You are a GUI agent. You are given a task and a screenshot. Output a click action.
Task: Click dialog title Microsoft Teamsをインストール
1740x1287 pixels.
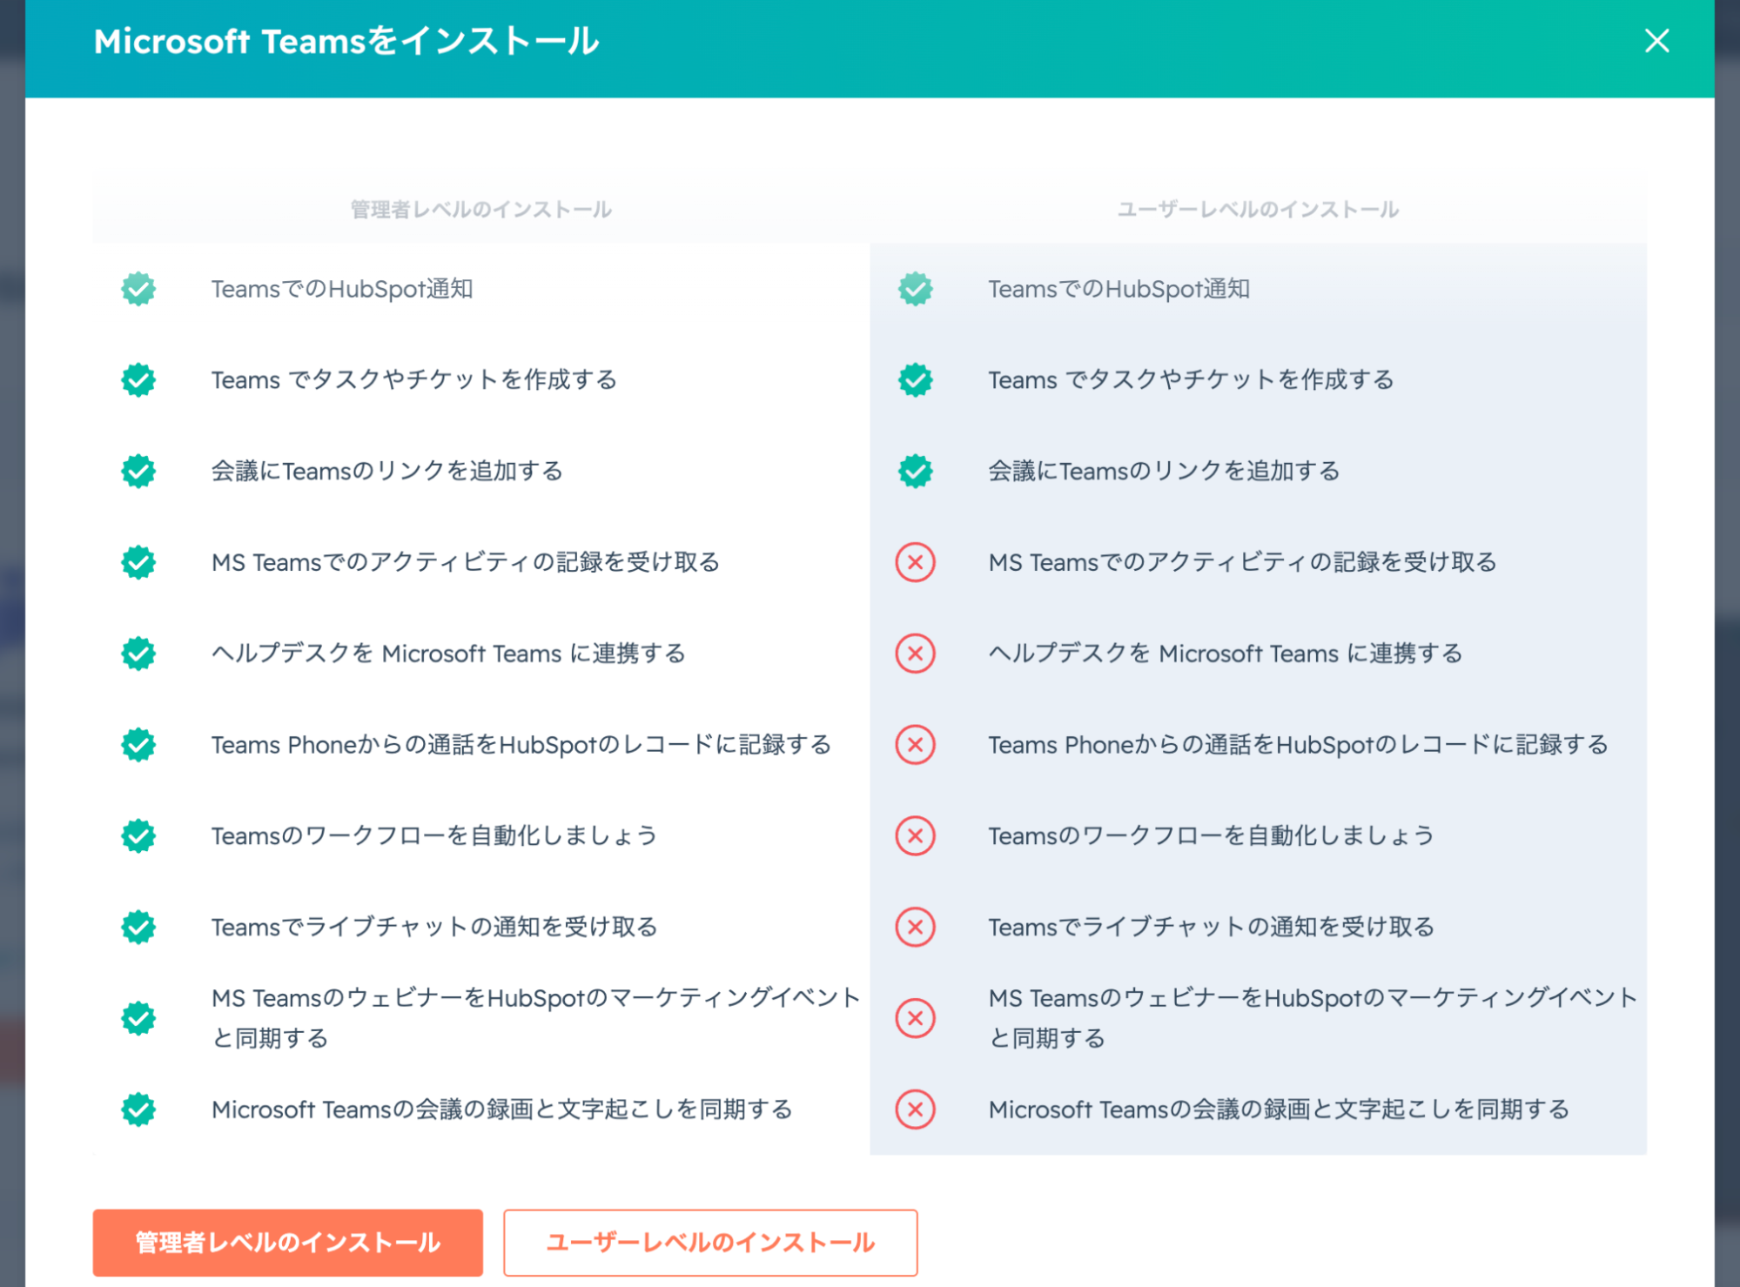pyautogui.click(x=346, y=41)
